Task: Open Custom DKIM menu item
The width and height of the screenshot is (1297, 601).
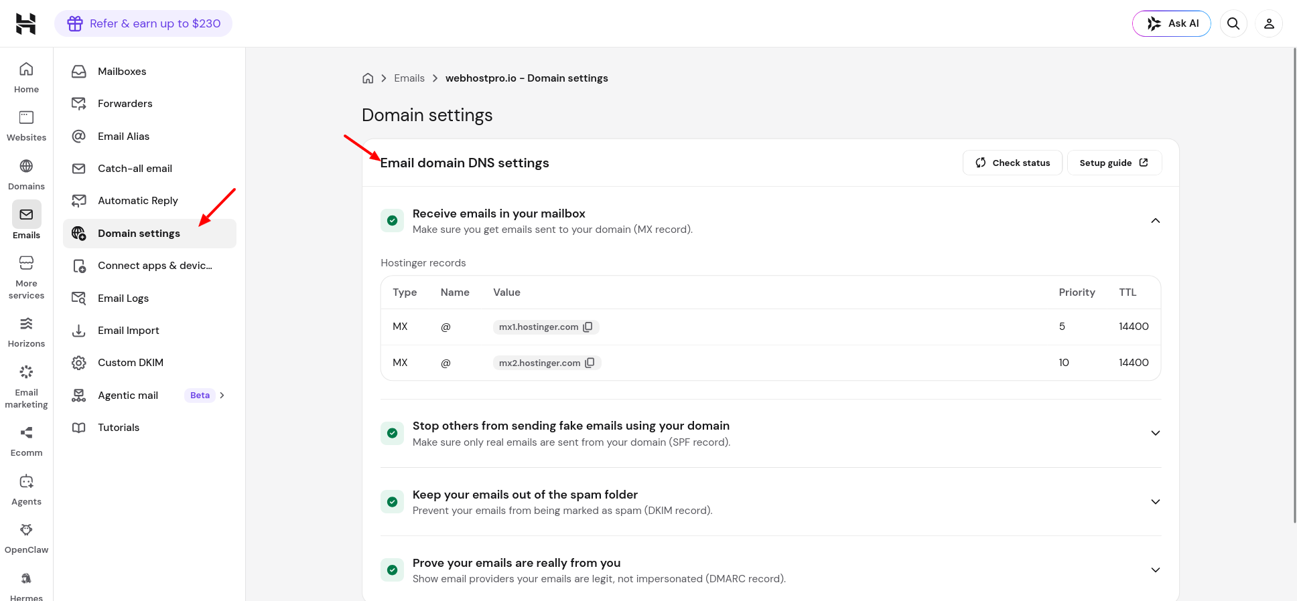Action: tap(149, 363)
